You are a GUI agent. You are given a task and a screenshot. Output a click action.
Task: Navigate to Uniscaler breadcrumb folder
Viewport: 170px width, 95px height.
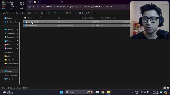click(61, 7)
